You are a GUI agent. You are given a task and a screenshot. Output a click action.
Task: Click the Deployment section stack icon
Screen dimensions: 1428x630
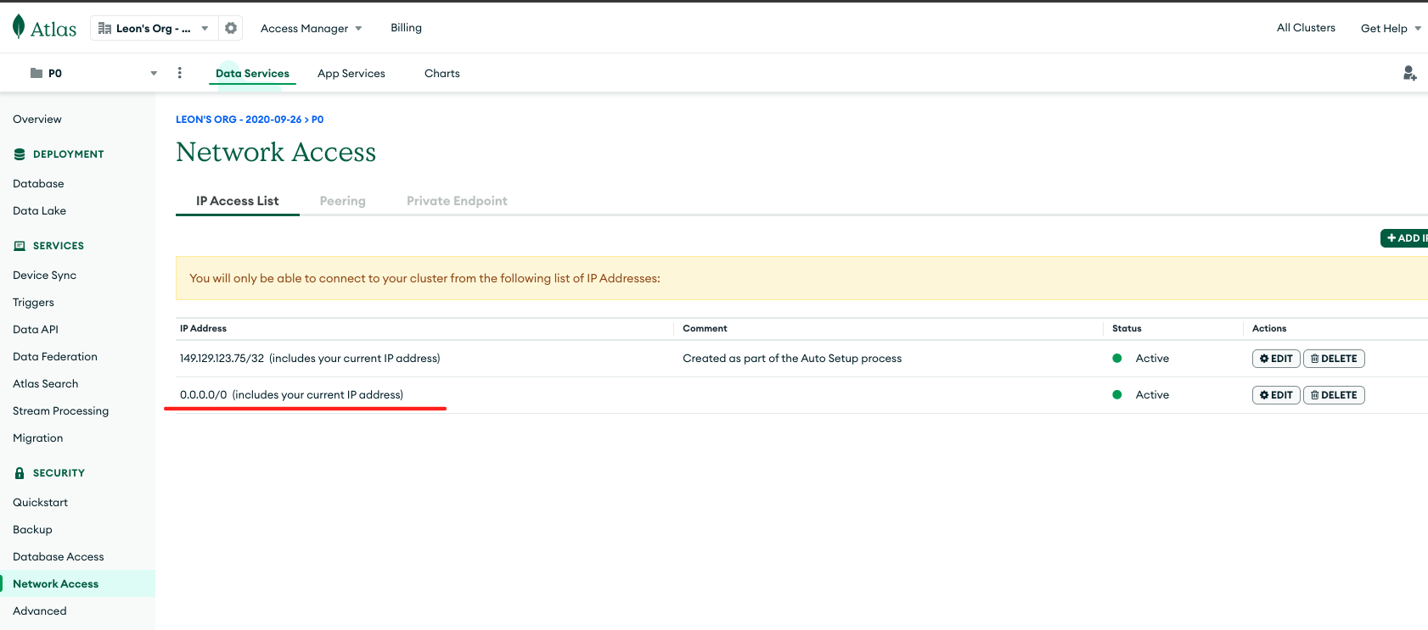tap(20, 154)
